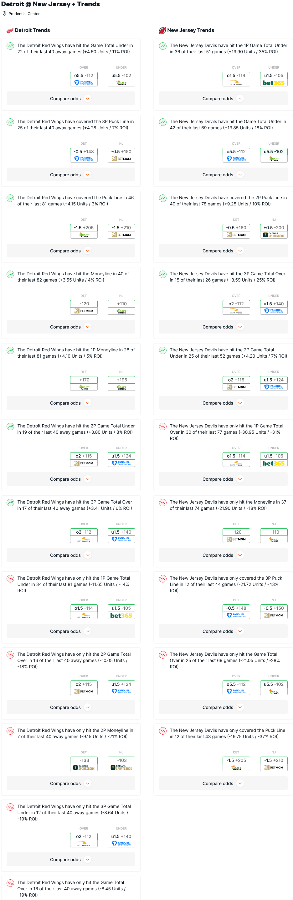Screen dimensions: 293x900
Task: Click the red downtrend icon on Devils Moneyline trend
Action: pyautogui.click(x=163, y=502)
